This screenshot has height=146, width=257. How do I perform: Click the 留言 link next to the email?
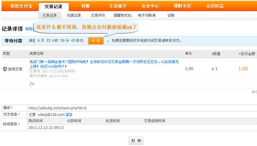pos(69,115)
